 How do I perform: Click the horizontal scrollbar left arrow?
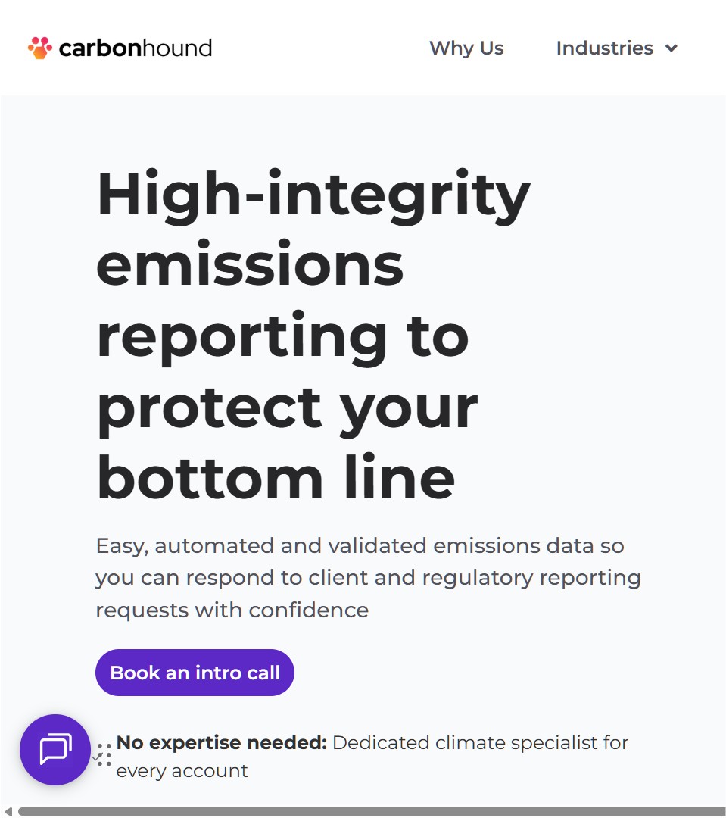pyautogui.click(x=8, y=811)
